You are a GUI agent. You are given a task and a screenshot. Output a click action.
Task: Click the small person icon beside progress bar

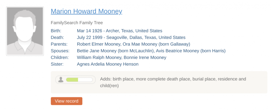(x=61, y=80)
